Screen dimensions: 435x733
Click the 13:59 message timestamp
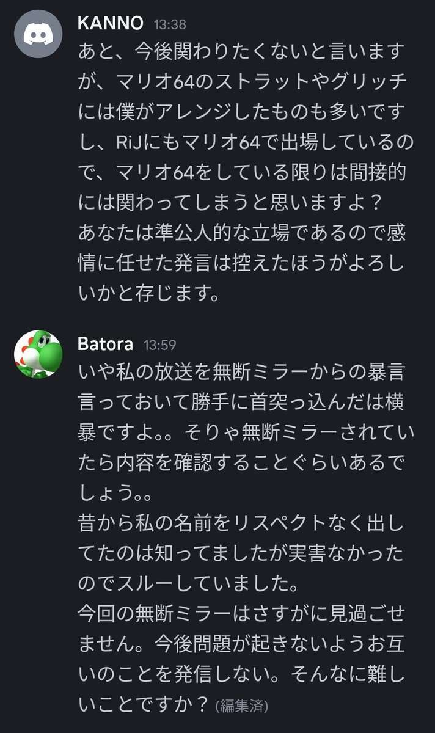[x=160, y=345]
